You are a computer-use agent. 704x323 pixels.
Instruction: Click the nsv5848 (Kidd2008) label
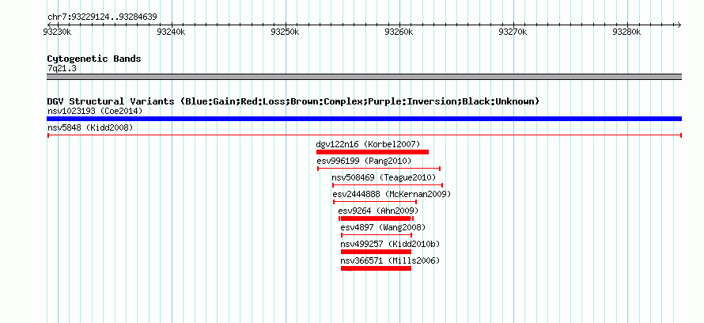90,128
